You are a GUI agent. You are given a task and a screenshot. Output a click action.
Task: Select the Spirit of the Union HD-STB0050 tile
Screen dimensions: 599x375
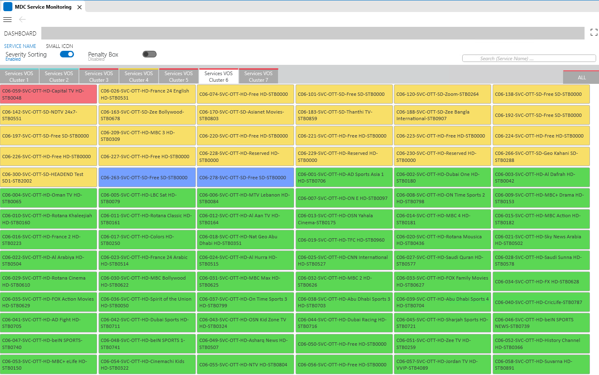pos(147,302)
